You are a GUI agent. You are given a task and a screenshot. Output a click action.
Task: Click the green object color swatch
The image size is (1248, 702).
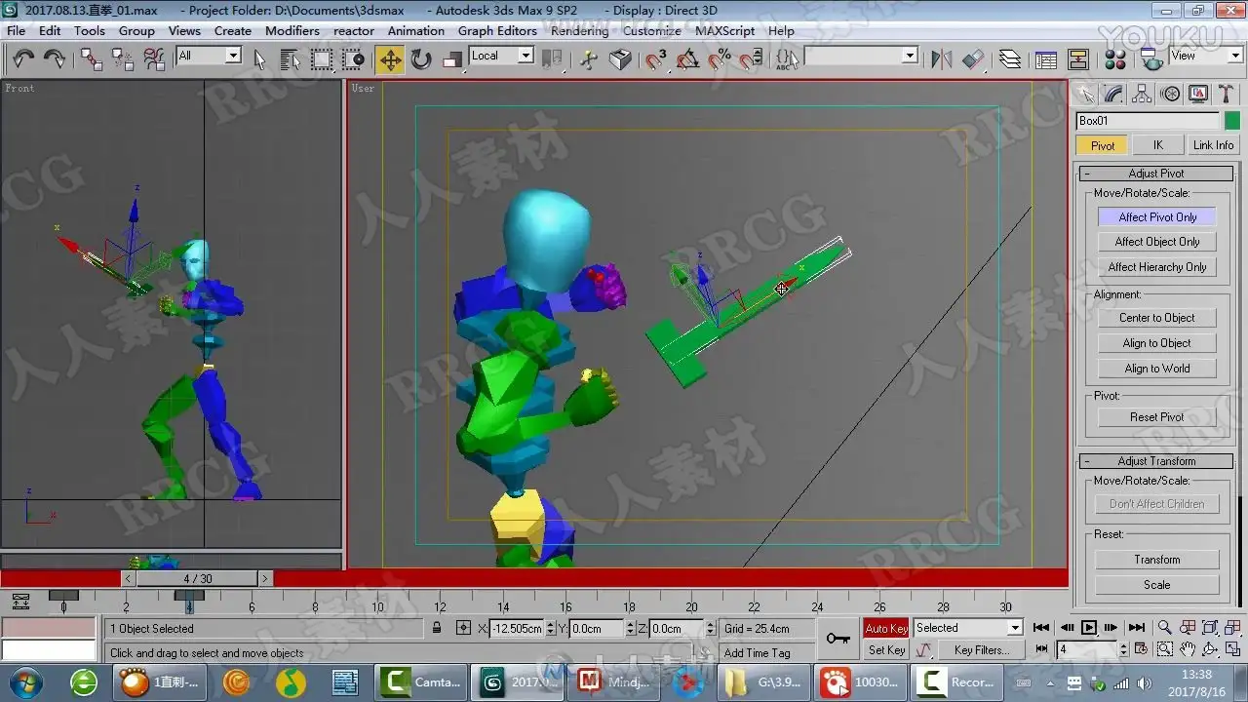click(1232, 121)
